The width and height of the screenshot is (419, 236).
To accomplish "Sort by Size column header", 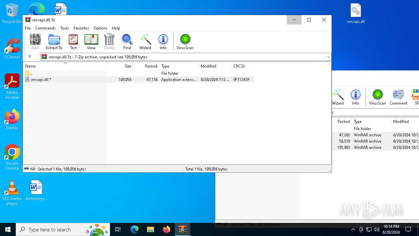I will tap(120, 66).
